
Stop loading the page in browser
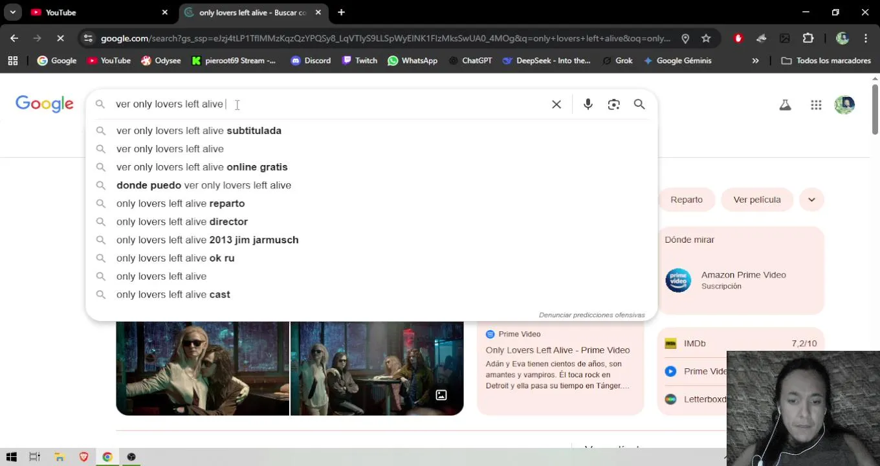coord(60,38)
